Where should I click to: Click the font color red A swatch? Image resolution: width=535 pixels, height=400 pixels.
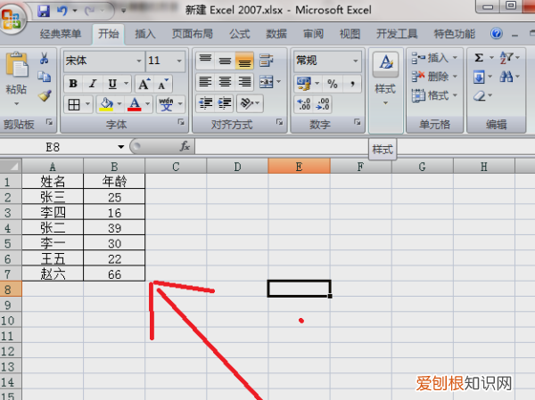click(x=134, y=104)
